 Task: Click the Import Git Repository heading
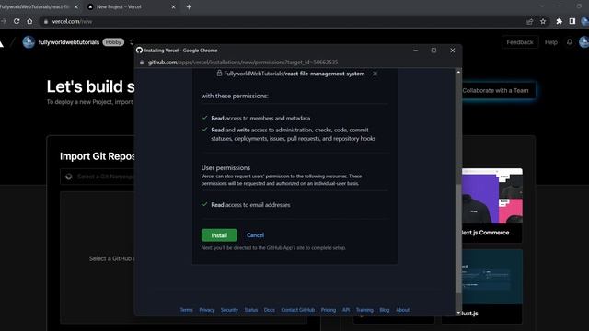coord(98,156)
